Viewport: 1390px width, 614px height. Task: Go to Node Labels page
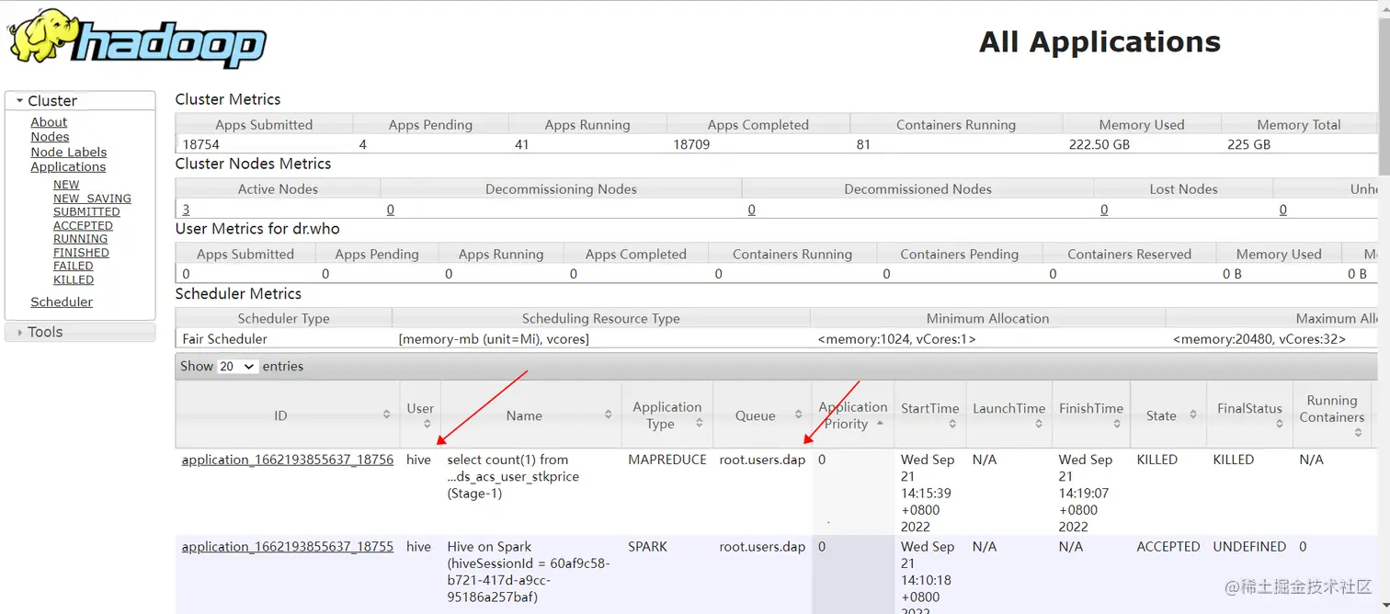pyautogui.click(x=68, y=152)
